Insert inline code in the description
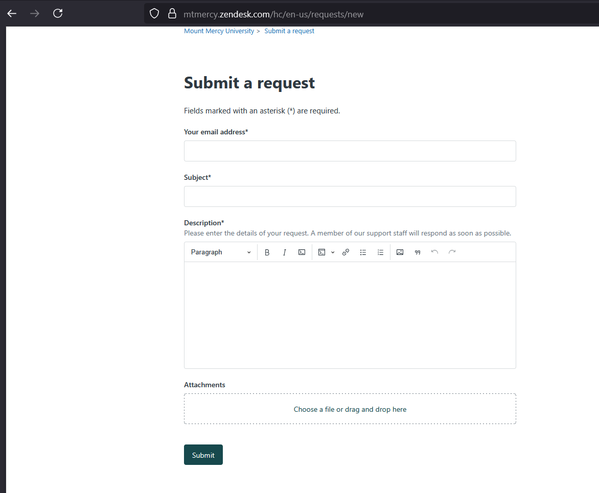The image size is (599, 493). coord(302,252)
